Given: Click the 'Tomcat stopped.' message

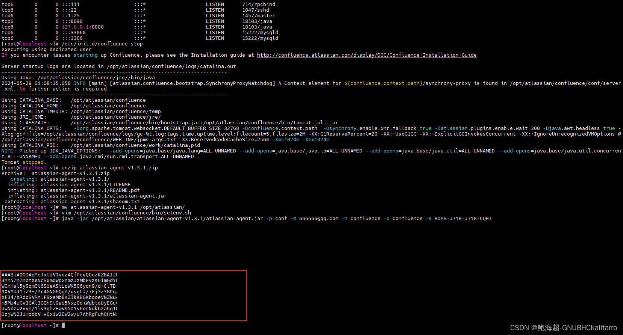Looking at the screenshot, I should point(24,162).
